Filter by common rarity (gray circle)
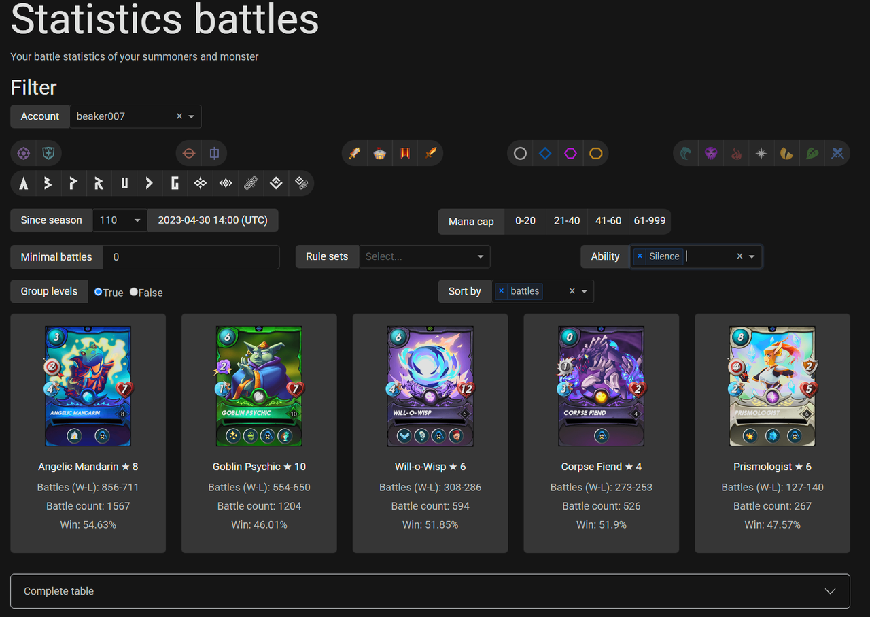 (x=520, y=154)
